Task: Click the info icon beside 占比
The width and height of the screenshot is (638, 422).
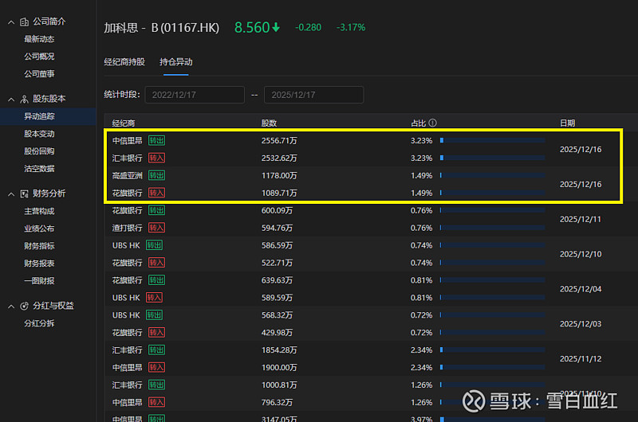Action: tap(433, 123)
